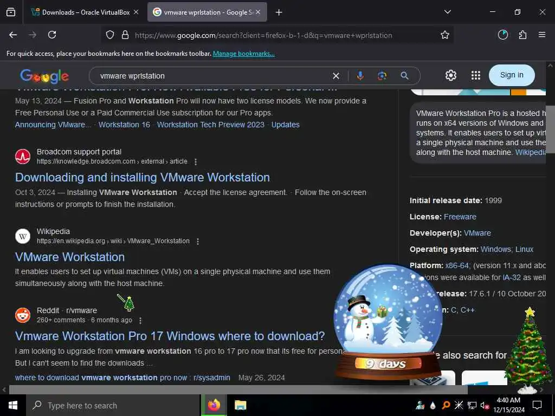The image size is (555, 416).
Task: Open the IA-32 link
Action: (512, 278)
